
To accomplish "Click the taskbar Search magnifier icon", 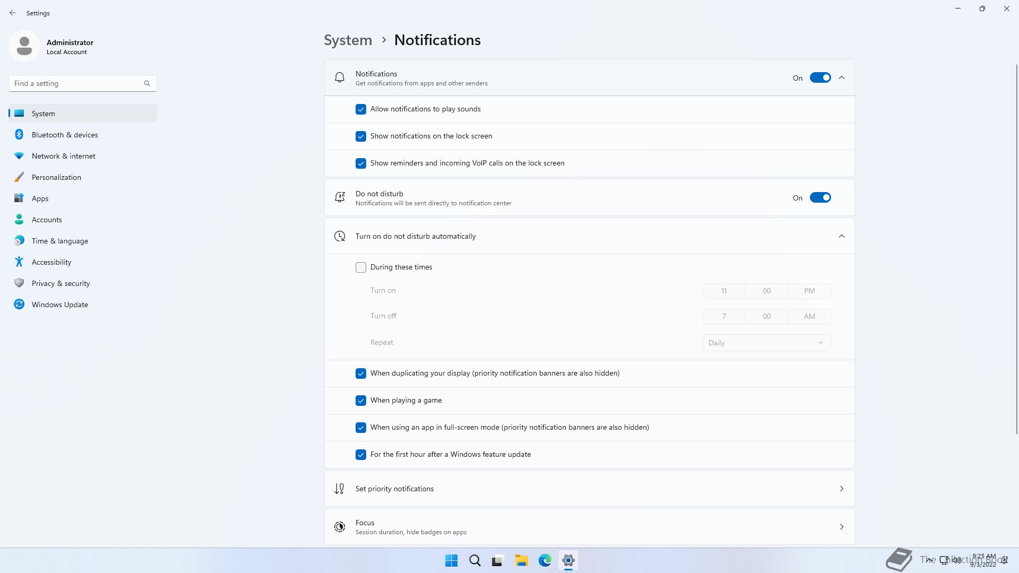I will [x=474, y=560].
